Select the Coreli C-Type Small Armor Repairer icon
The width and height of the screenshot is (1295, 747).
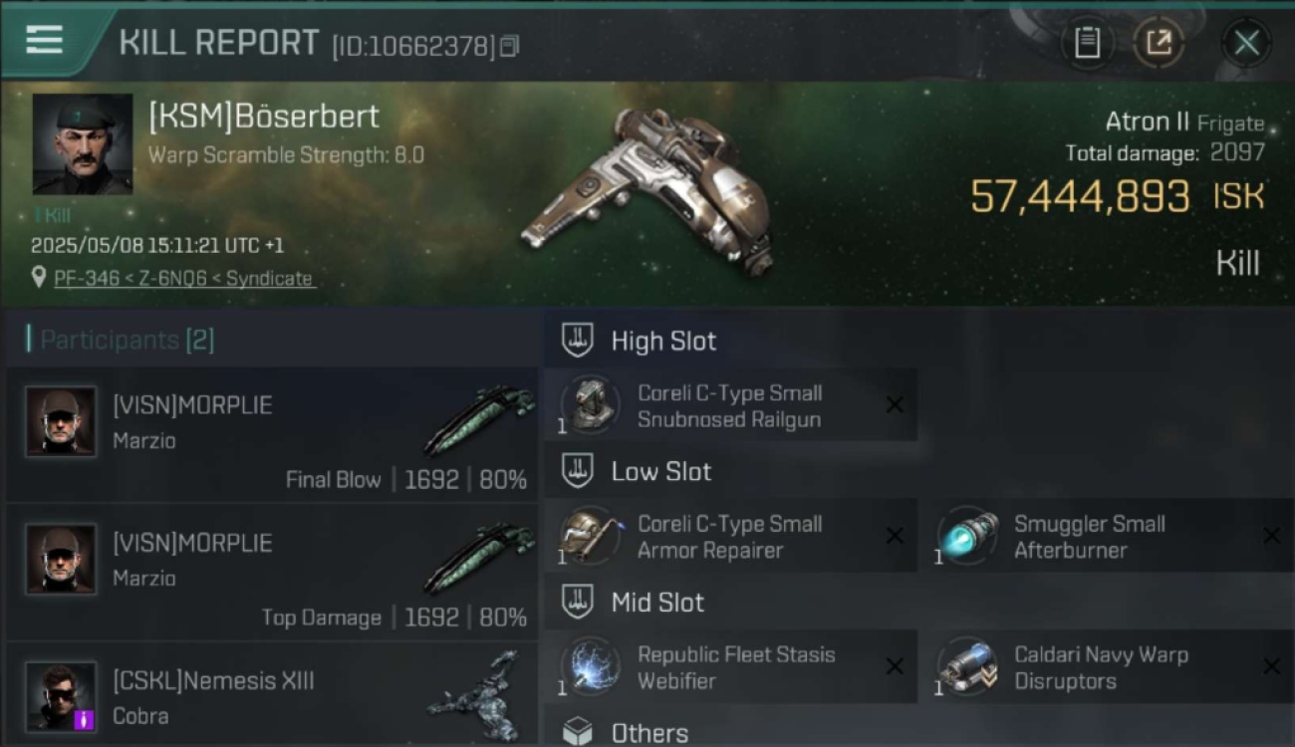(591, 536)
